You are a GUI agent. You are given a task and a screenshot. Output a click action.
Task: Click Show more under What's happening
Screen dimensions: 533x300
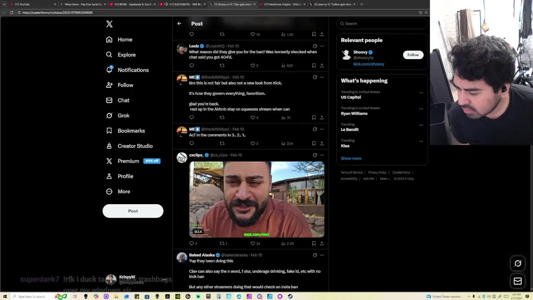point(351,158)
